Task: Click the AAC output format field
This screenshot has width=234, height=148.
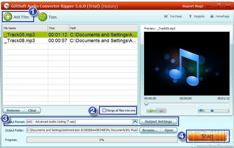Action: pos(79,122)
